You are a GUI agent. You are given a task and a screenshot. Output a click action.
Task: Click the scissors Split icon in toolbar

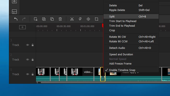click(x=72, y=19)
